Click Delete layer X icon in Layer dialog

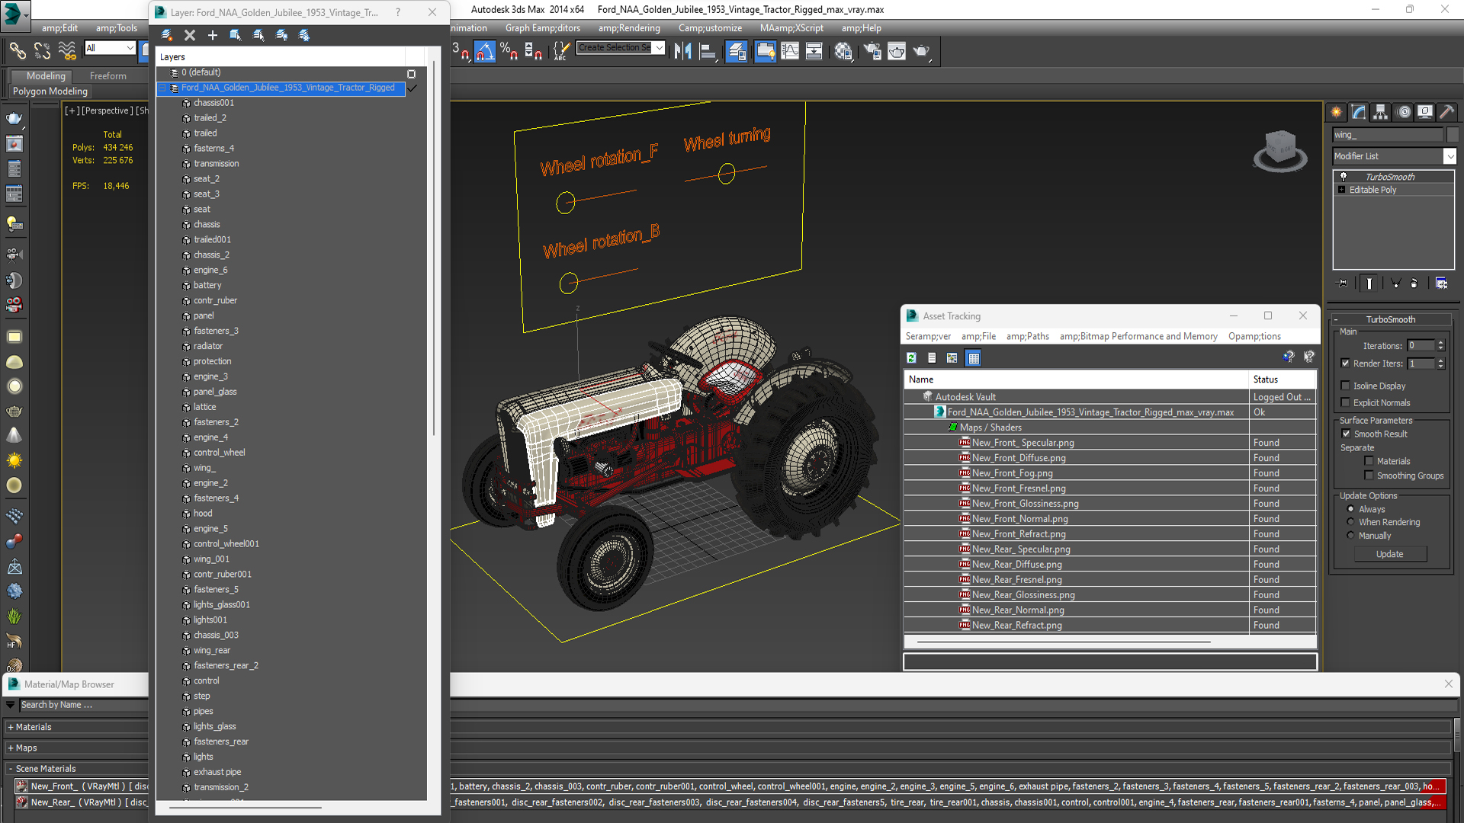pyautogui.click(x=190, y=35)
